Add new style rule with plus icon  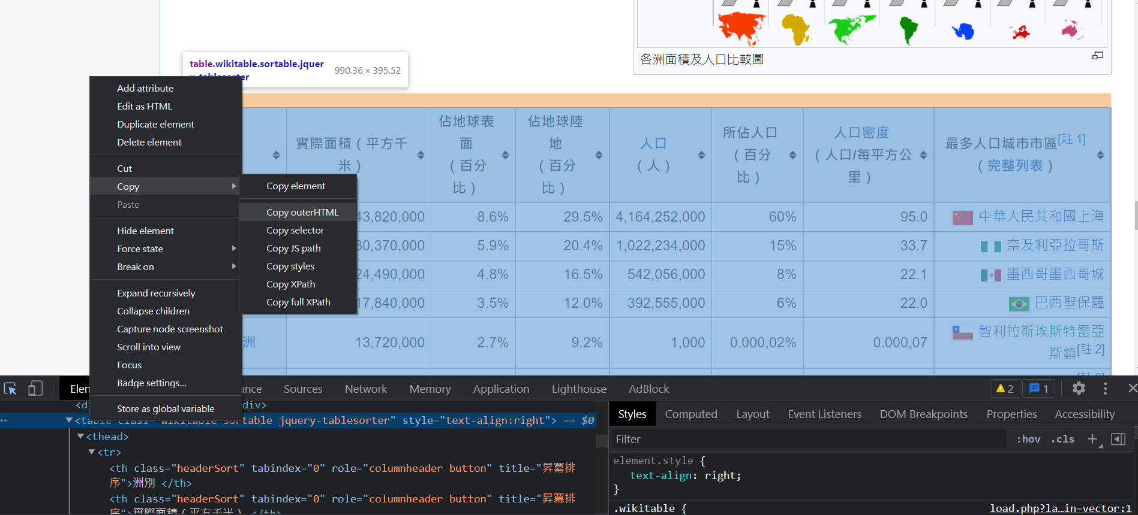pos(1092,439)
